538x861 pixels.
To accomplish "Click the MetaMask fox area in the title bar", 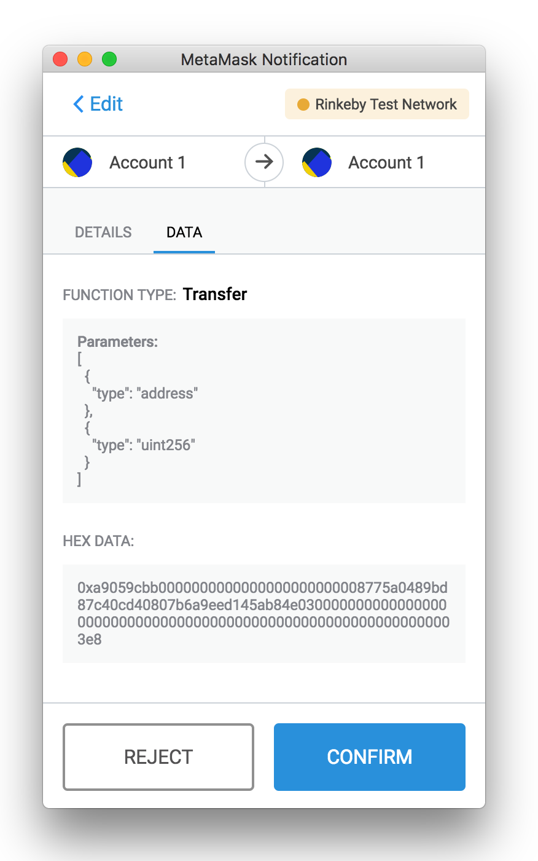I will (264, 59).
